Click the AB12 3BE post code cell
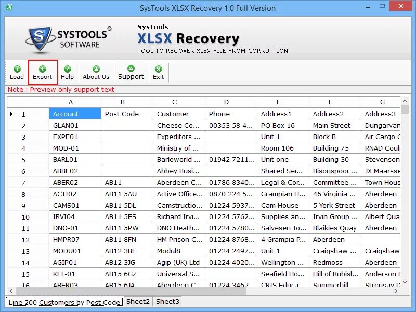This screenshot has width=416, height=312. tap(127, 251)
